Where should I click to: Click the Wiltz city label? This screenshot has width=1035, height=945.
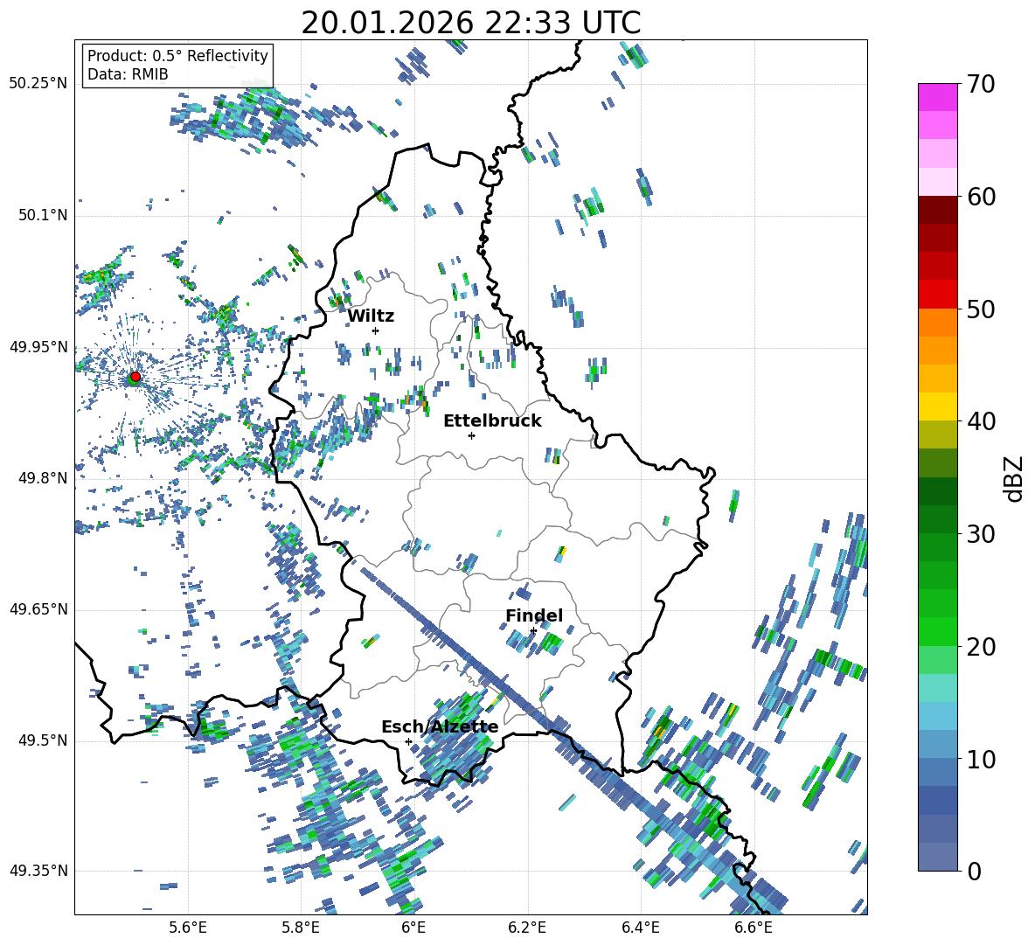pyautogui.click(x=371, y=316)
